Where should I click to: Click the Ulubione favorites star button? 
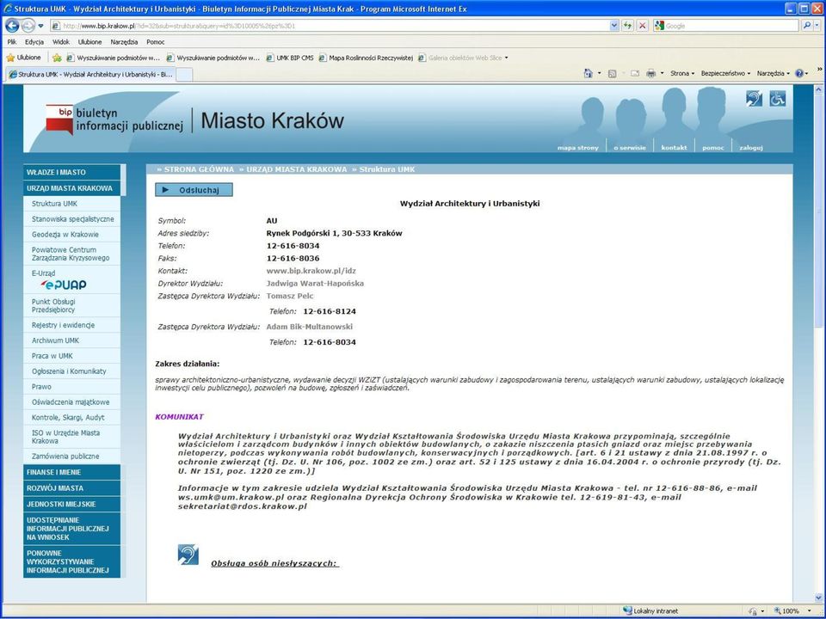23,58
